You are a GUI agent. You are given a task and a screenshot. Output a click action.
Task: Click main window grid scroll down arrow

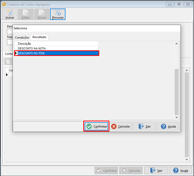tap(187, 159)
